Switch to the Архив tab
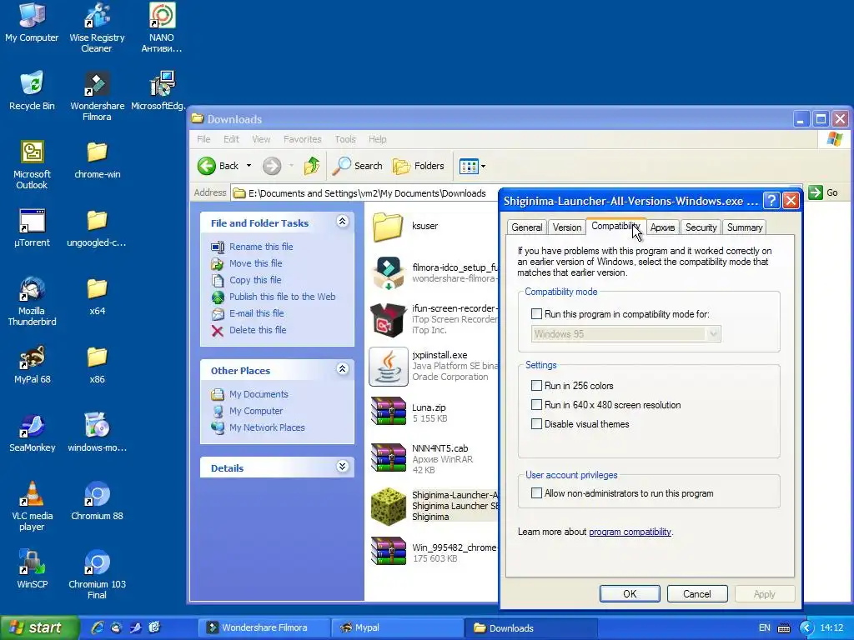 tap(662, 227)
